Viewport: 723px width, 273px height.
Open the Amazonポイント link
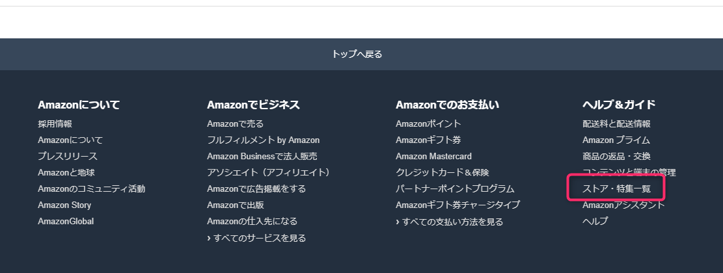point(428,123)
